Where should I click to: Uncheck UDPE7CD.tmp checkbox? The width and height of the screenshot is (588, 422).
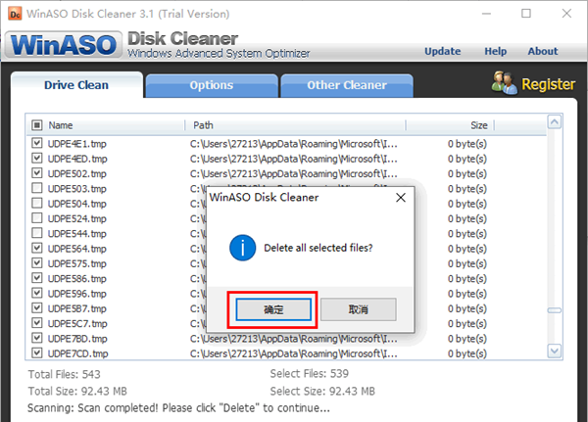[x=37, y=353]
